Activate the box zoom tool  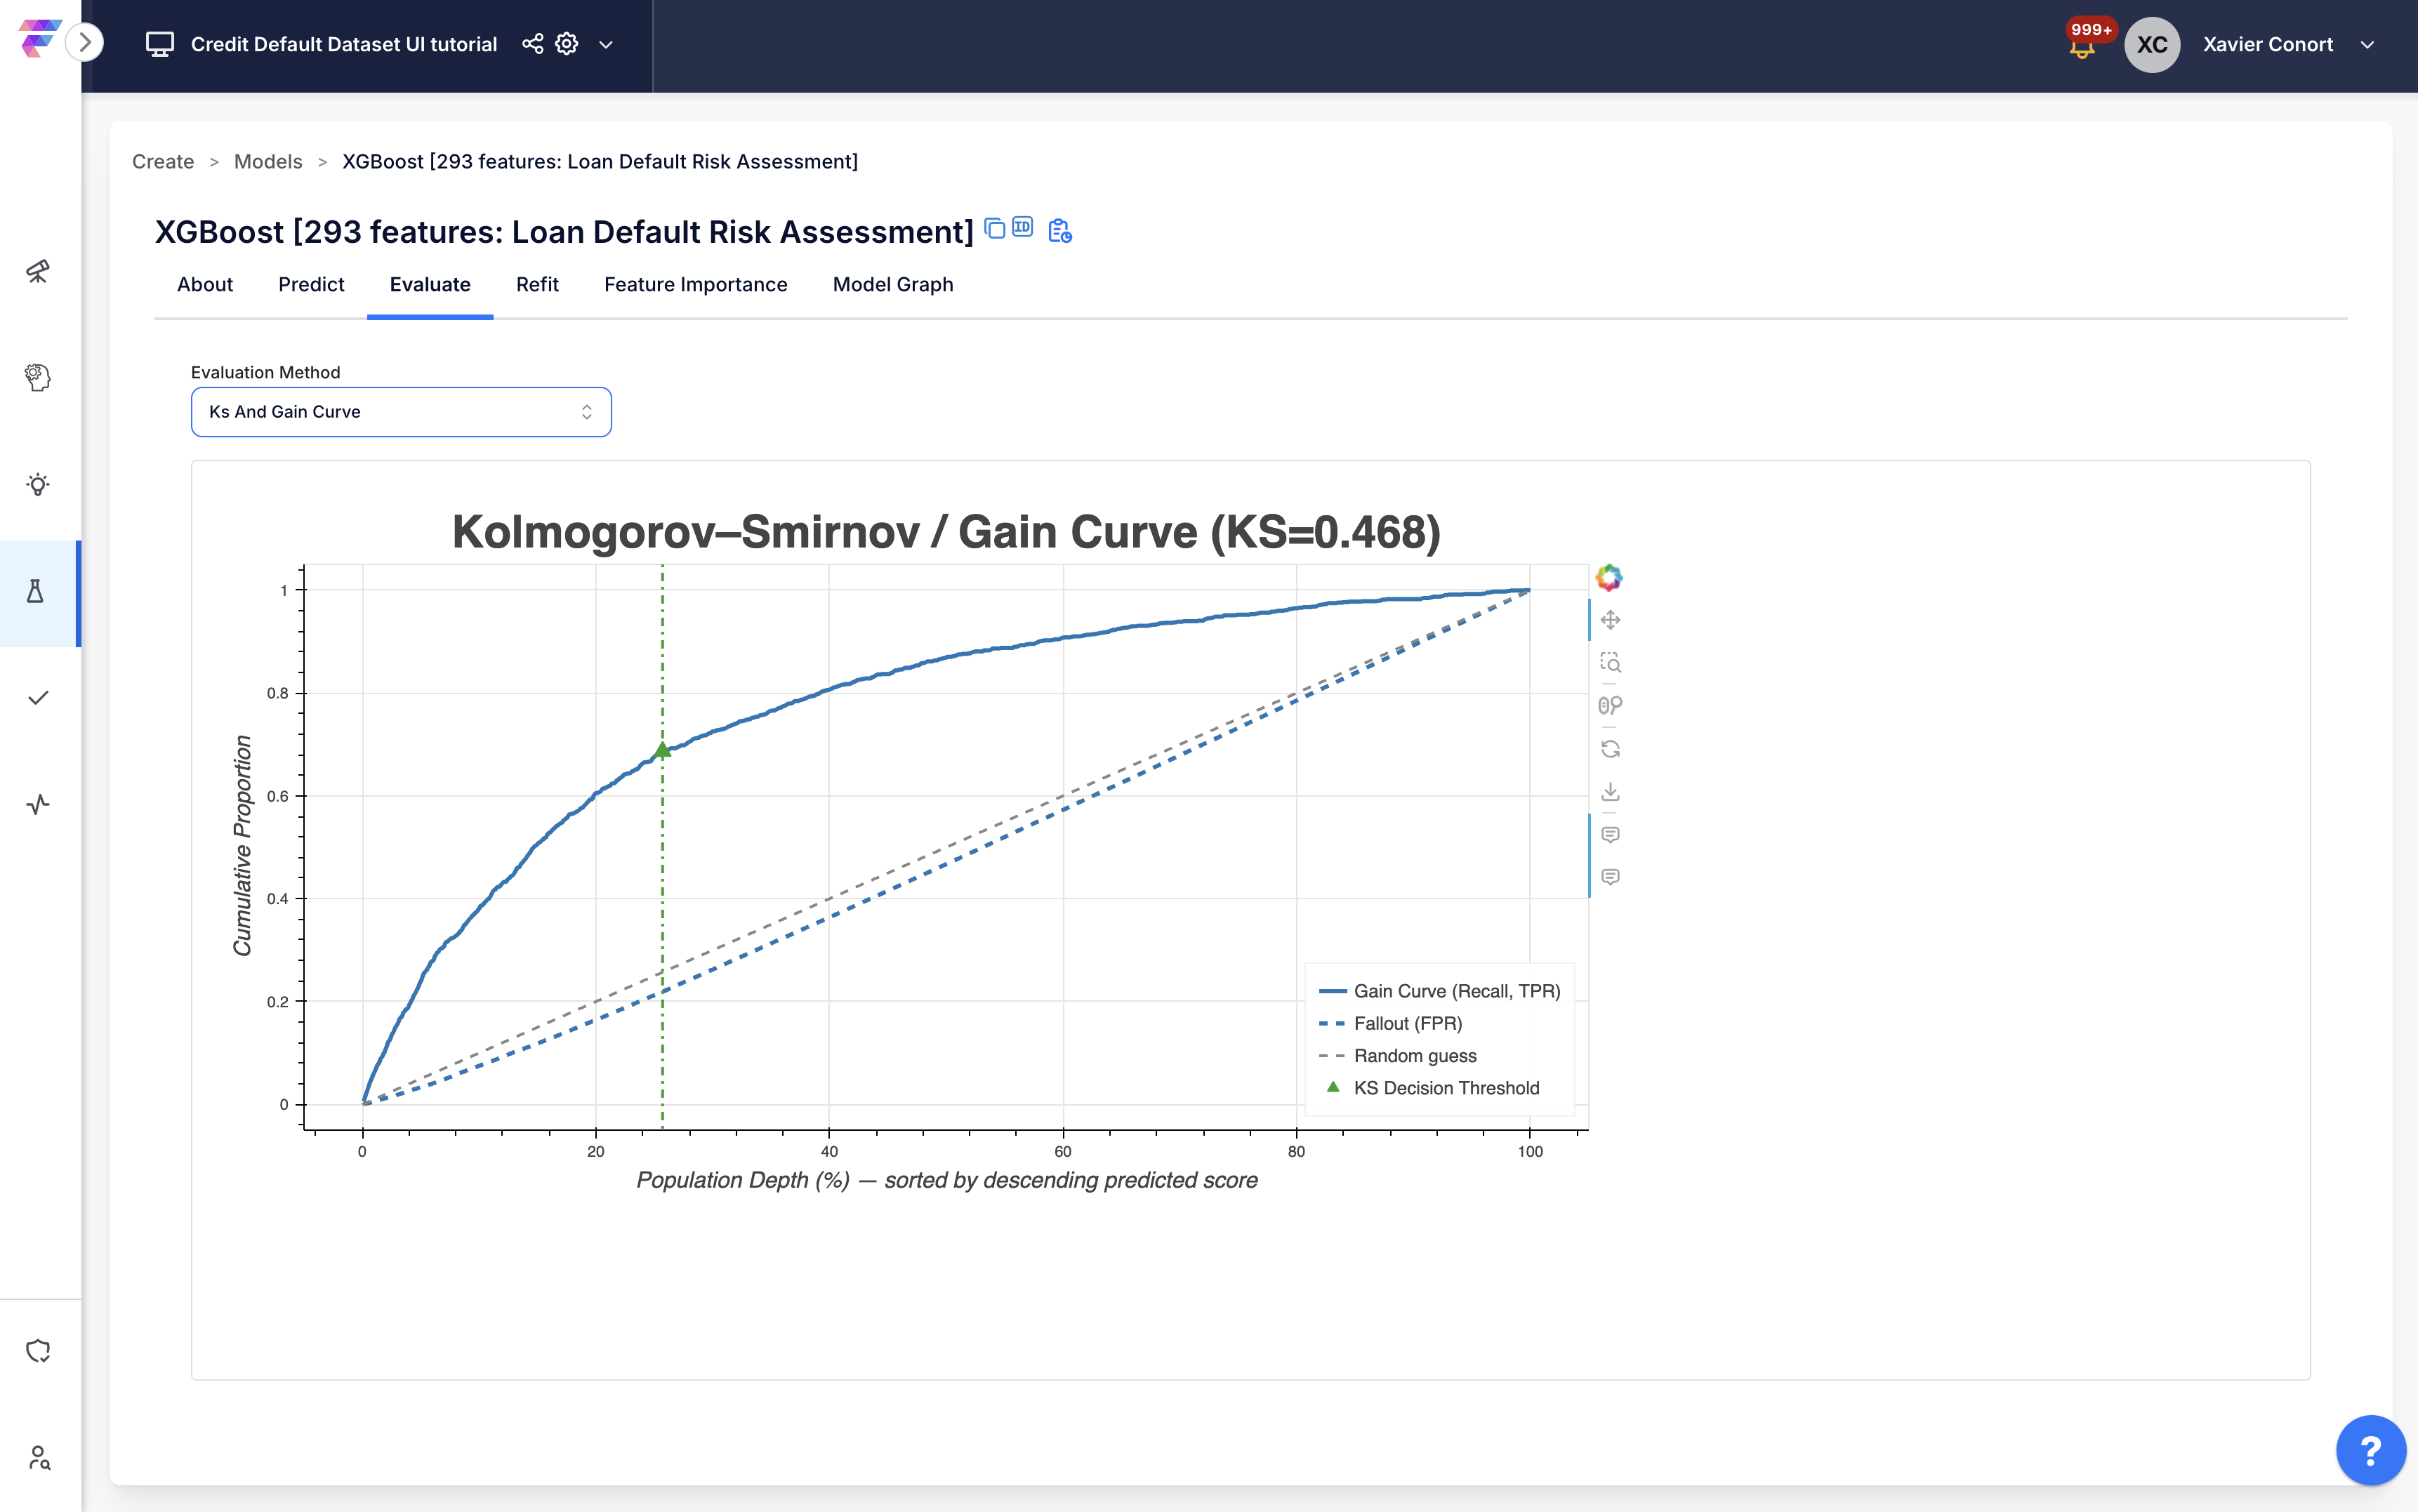pyautogui.click(x=1610, y=662)
